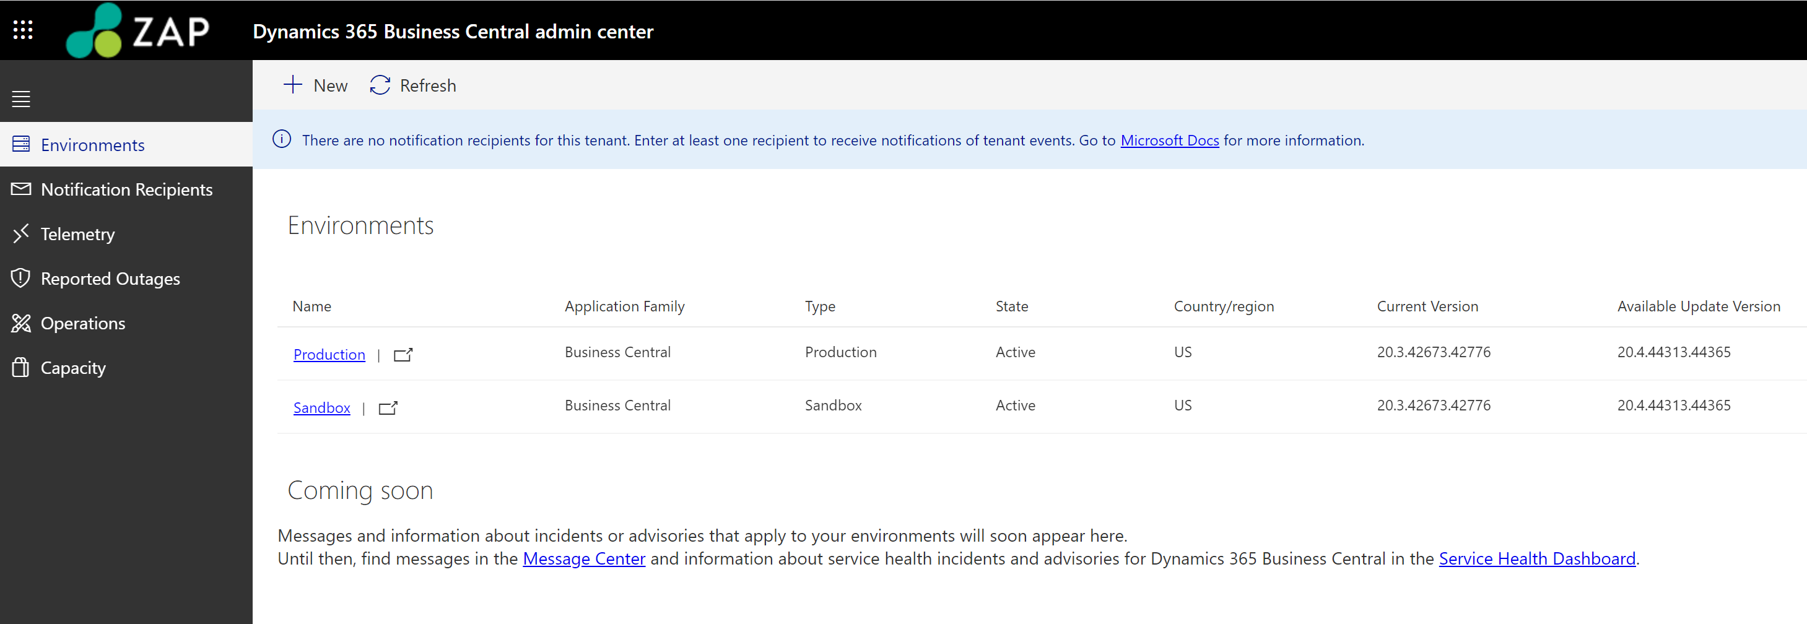This screenshot has height=624, width=1807.
Task: Click the Environments page heading
Action: coord(360,226)
